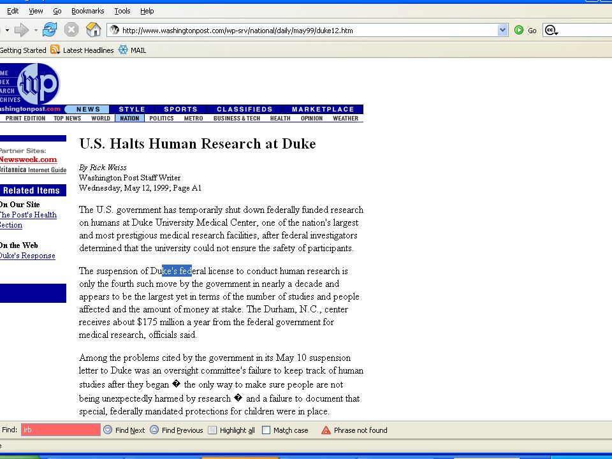
Task: Open the HEALTH subsection
Action: 280,119
